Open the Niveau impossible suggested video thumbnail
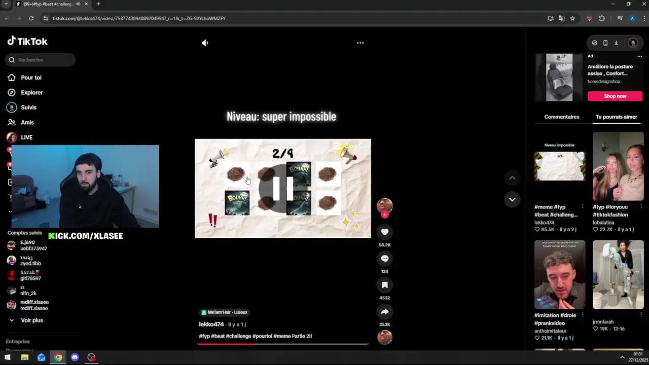Viewport: 649px width, 365px height. [x=560, y=166]
